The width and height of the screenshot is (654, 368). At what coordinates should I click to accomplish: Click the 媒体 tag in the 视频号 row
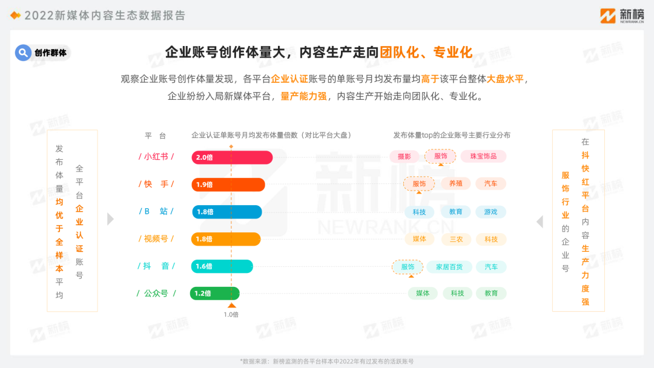coord(419,239)
